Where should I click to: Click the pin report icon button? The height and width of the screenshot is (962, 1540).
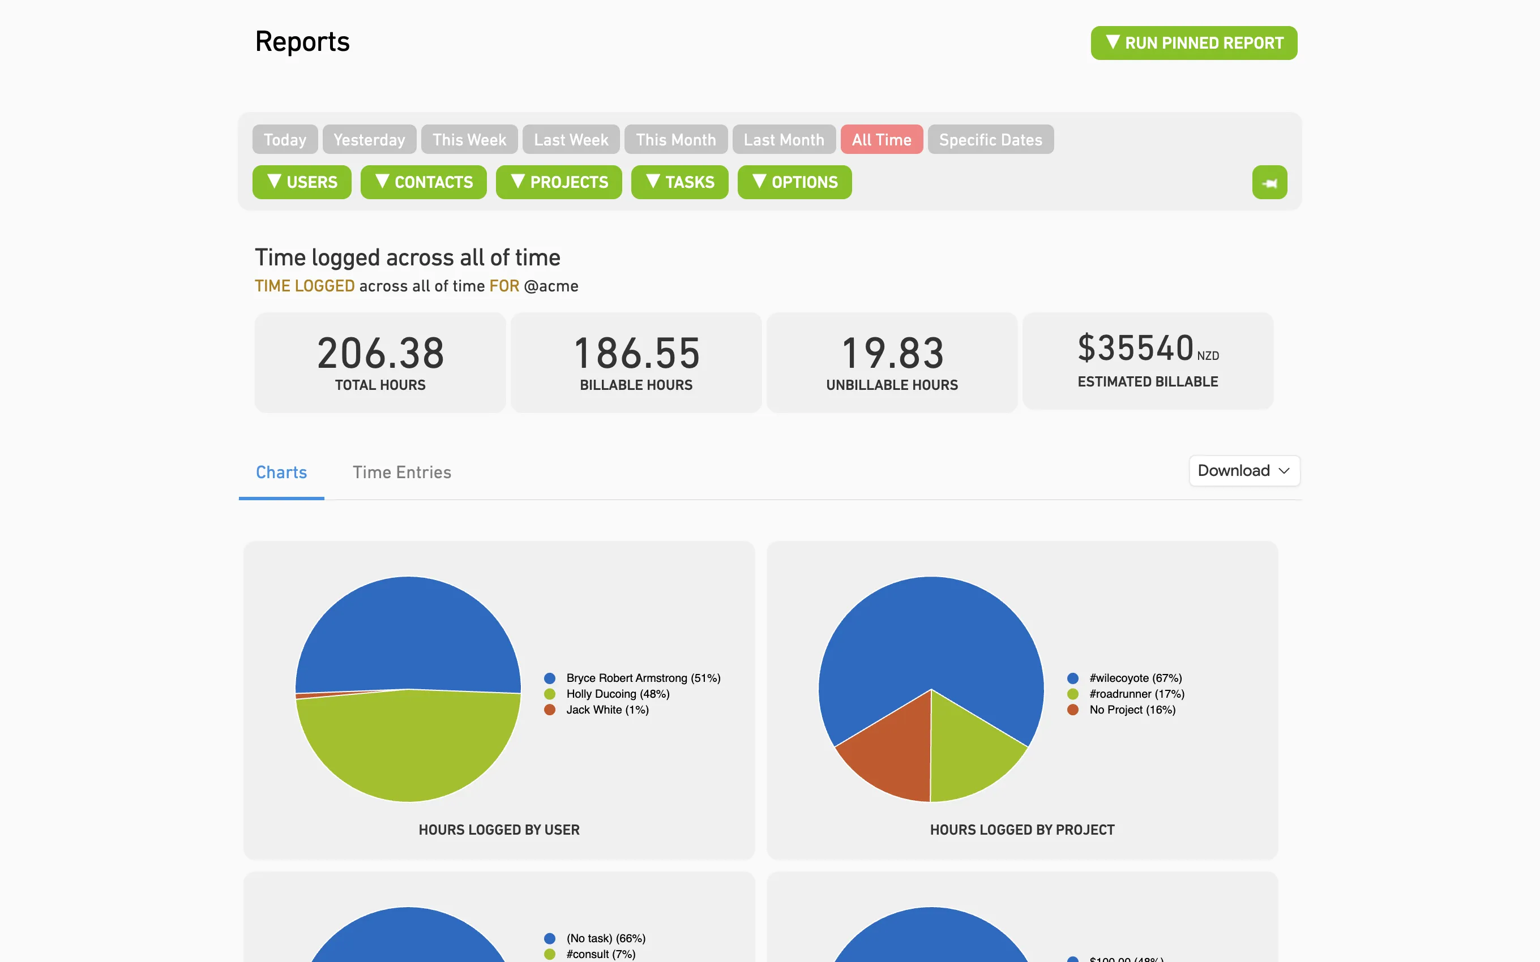(x=1269, y=183)
